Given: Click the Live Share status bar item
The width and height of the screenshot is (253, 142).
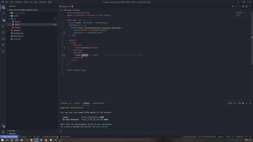Looking at the screenshot, I should (x=65, y=137).
